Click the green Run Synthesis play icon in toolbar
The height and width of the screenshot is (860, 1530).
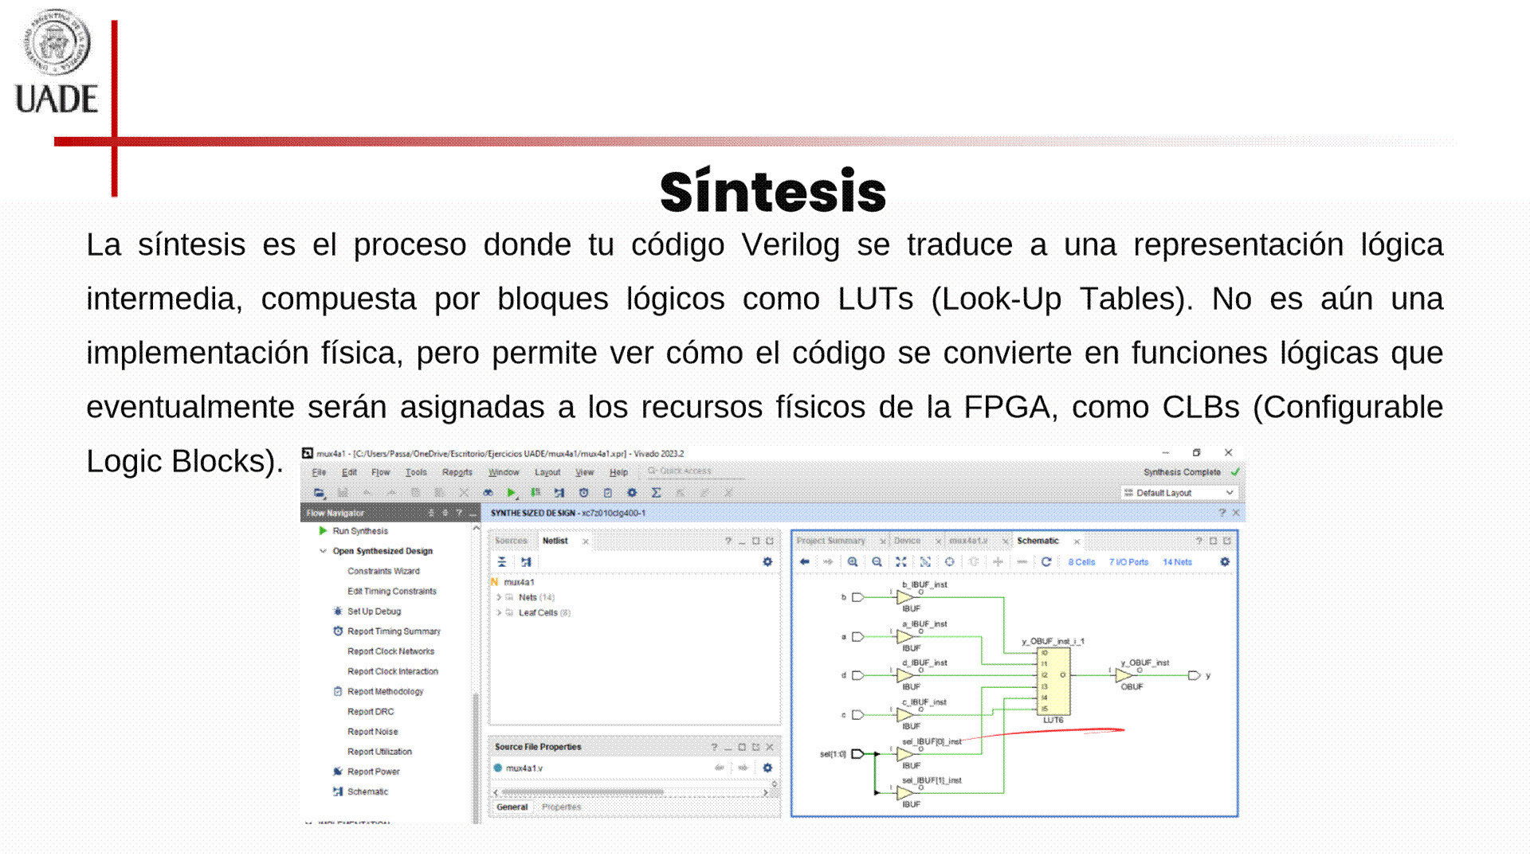pyautogui.click(x=512, y=493)
